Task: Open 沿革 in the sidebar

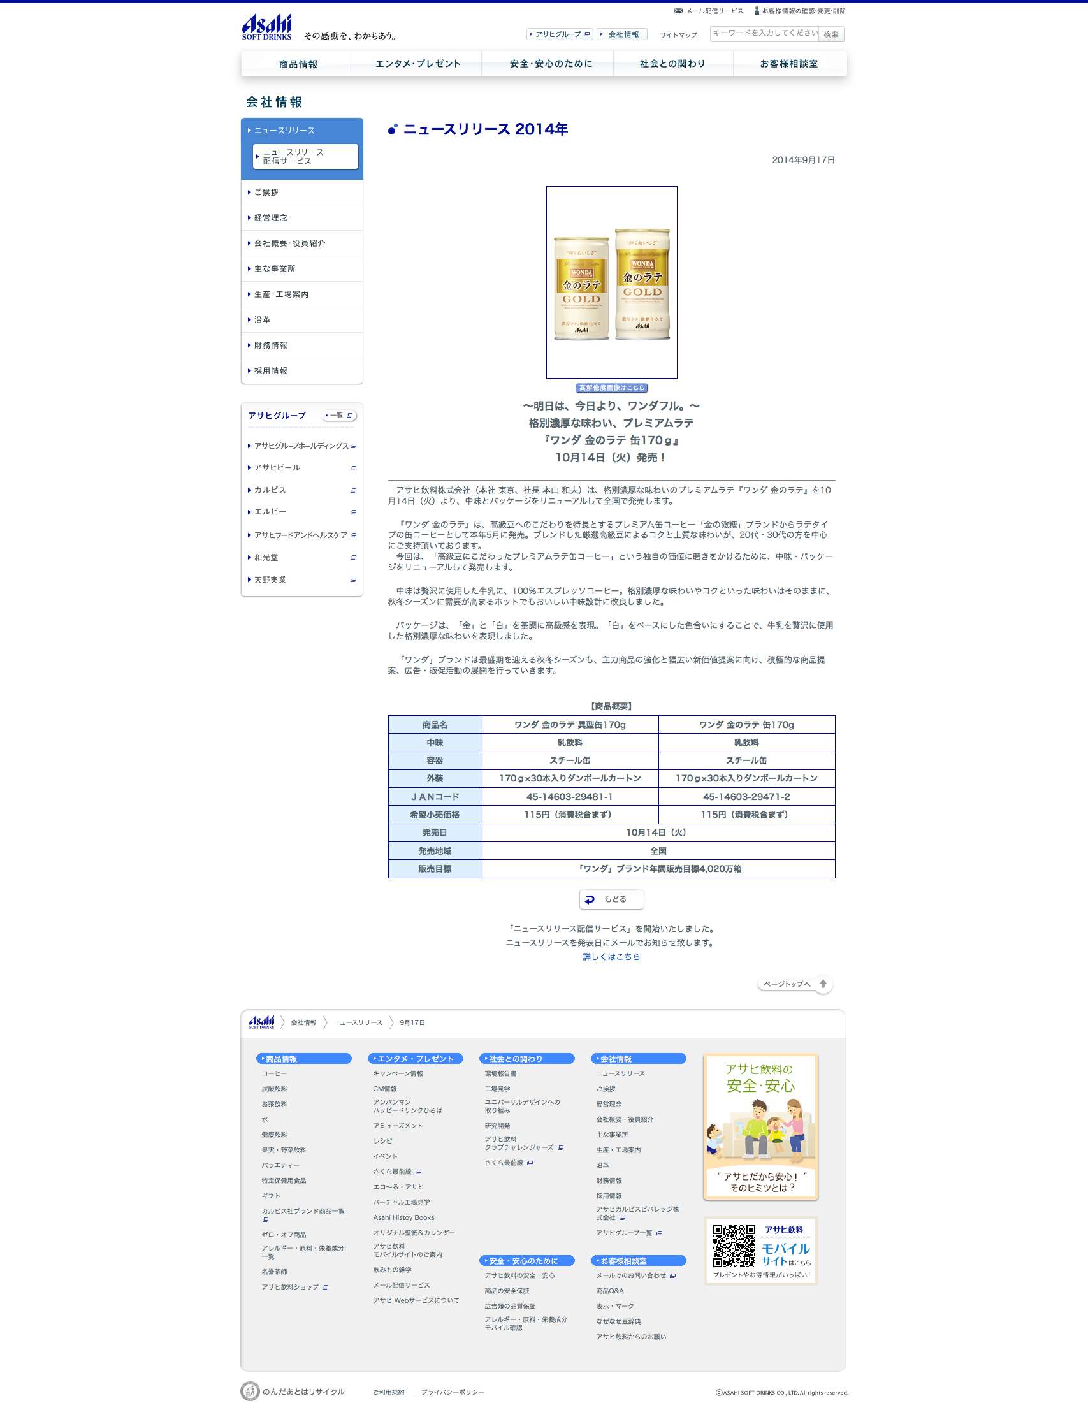Action: point(301,320)
